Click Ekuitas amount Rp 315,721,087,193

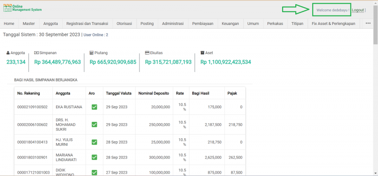[x=168, y=62]
